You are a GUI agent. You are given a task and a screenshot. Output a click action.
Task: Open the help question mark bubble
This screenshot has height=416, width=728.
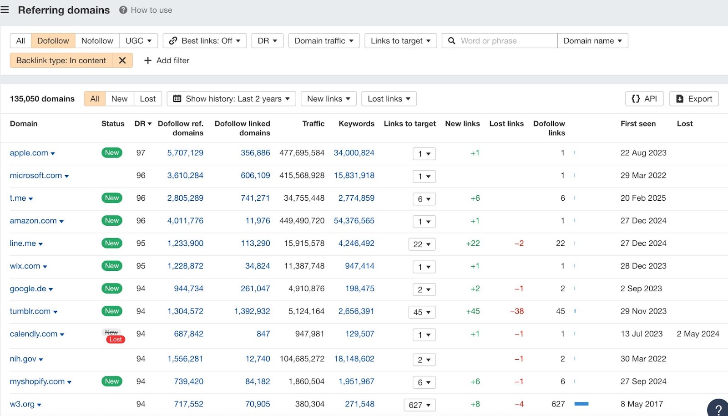click(718, 408)
